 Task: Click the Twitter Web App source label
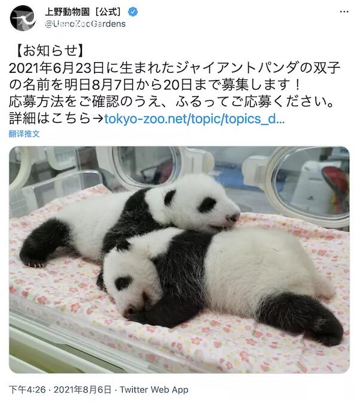pyautogui.click(x=154, y=390)
